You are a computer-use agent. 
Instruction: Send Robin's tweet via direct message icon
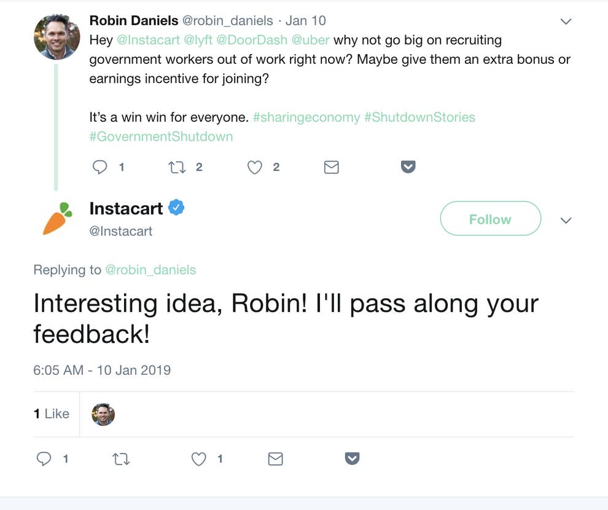[x=332, y=167]
